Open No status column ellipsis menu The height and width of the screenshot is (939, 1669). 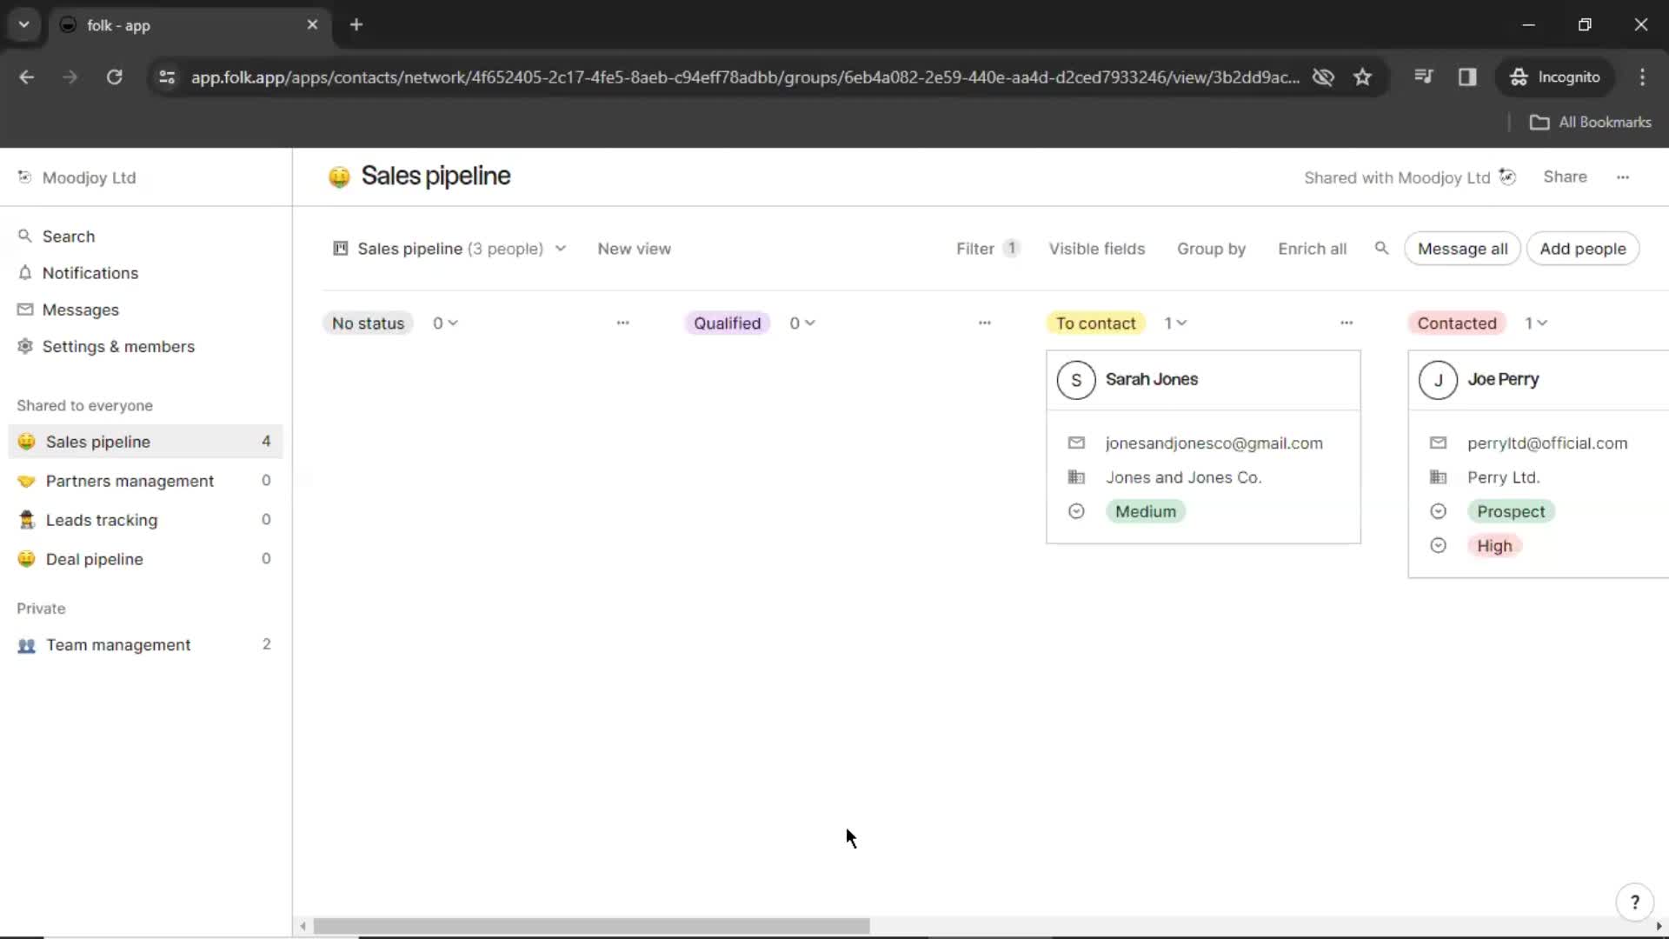pos(622,323)
